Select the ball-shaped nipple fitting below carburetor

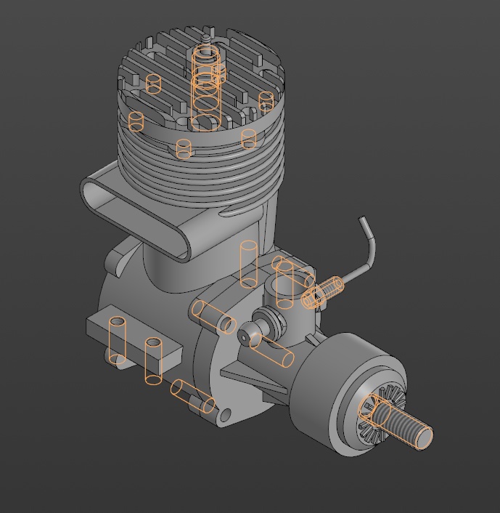pos(249,333)
